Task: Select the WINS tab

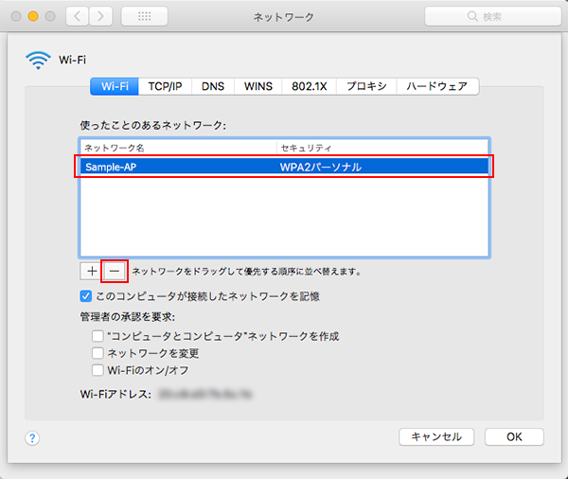Action: [x=257, y=86]
